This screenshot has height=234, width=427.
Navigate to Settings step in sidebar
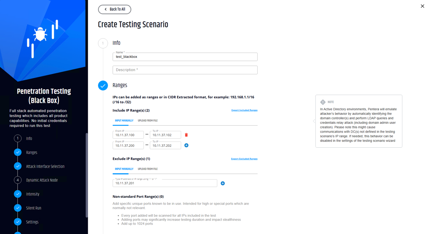[32, 222]
